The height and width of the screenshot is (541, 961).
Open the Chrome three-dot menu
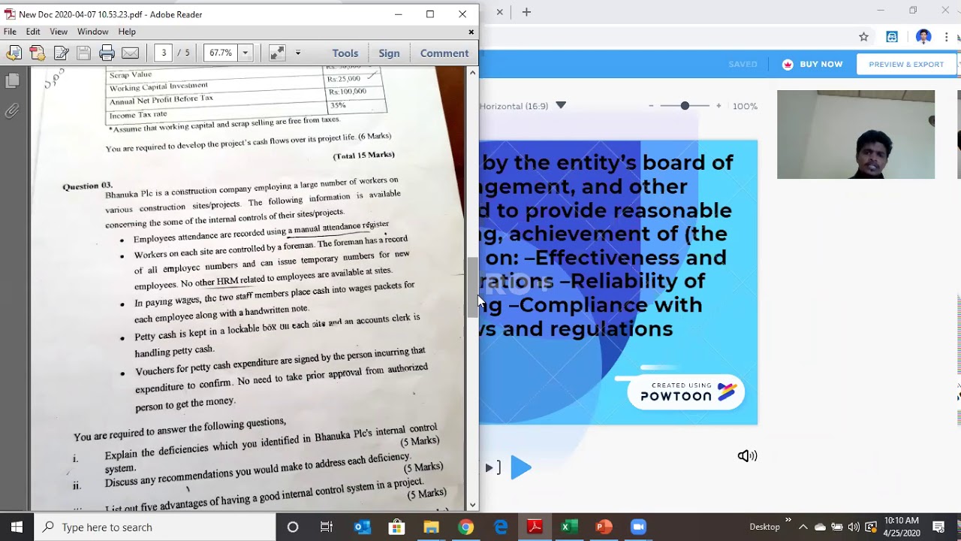[x=946, y=37]
